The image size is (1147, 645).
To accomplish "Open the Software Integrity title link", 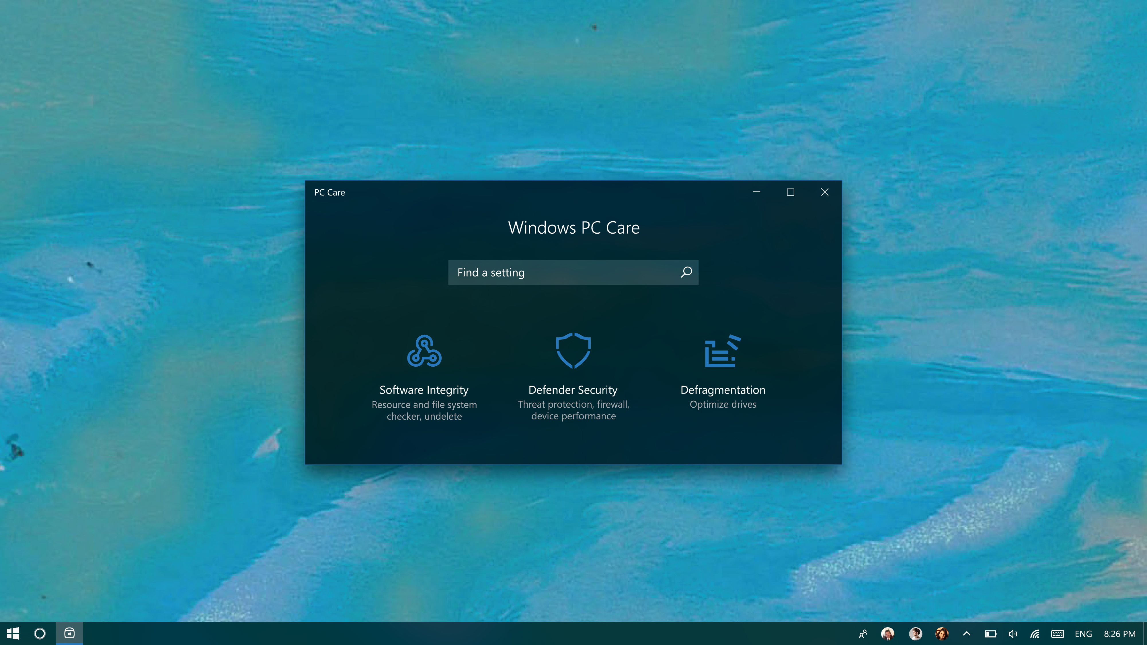I will point(424,390).
